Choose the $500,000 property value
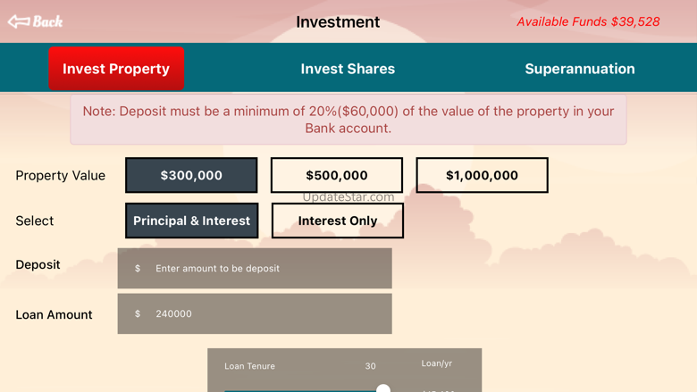The image size is (697, 392). tap(337, 175)
